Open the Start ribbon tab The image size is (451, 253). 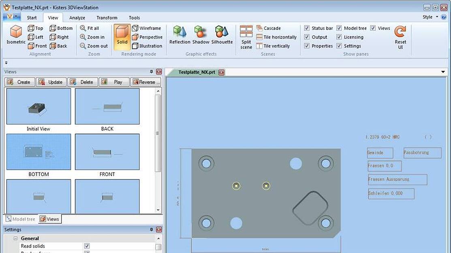tap(32, 17)
